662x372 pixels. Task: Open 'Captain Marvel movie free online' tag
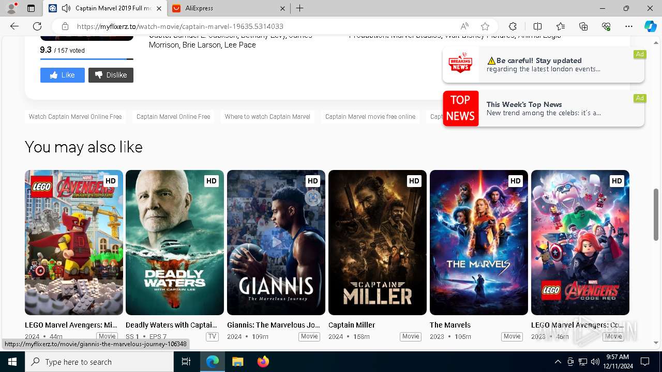pos(370,117)
